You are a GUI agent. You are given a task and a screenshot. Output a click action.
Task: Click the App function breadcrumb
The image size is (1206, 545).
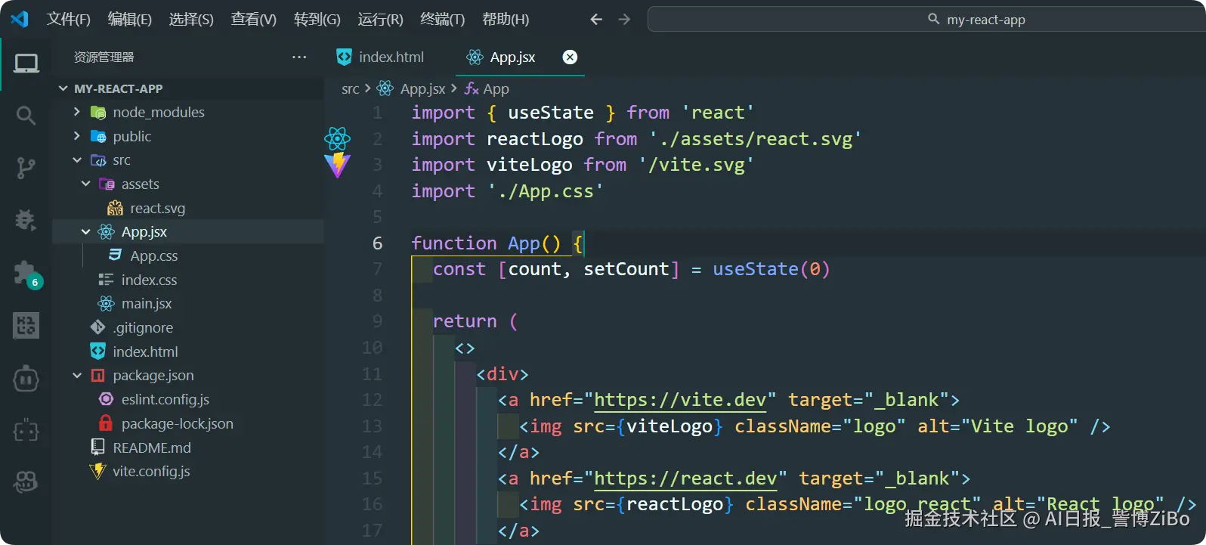pyautogui.click(x=496, y=89)
